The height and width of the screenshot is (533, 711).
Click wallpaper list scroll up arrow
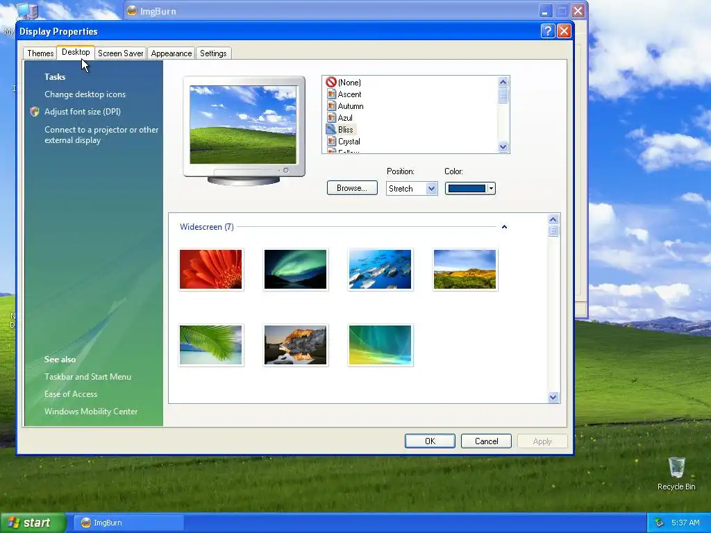[503, 82]
